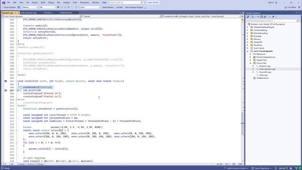302x170 pixels.
Task: Click the feedback icon next to Live Share
Action: (x=299, y=8)
